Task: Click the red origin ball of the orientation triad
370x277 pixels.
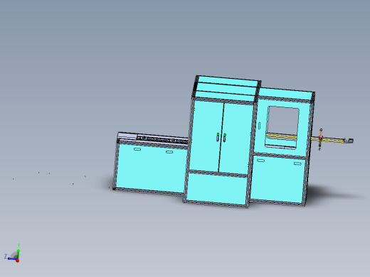Action: click(17, 261)
